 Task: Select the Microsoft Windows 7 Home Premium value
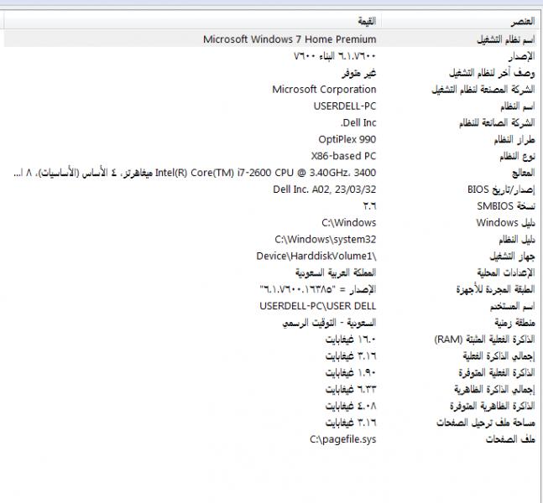[290, 39]
